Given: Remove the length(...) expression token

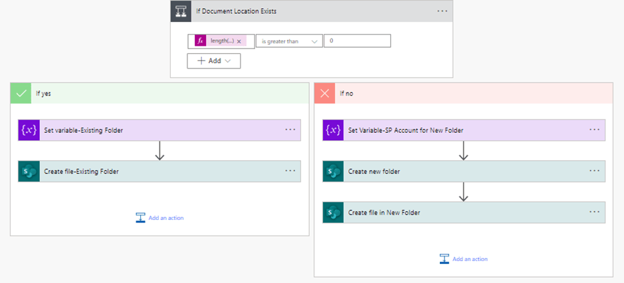Looking at the screenshot, I should (x=239, y=41).
